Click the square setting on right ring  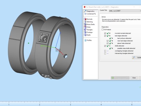(x=43, y=38)
